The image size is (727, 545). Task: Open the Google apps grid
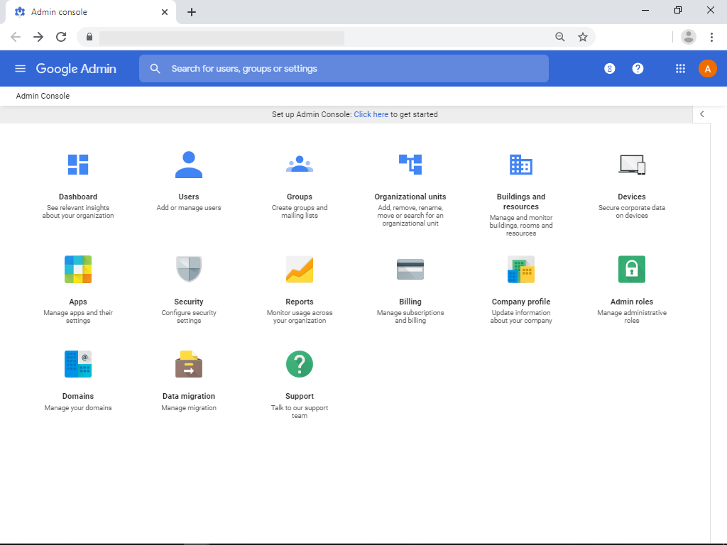pos(679,68)
